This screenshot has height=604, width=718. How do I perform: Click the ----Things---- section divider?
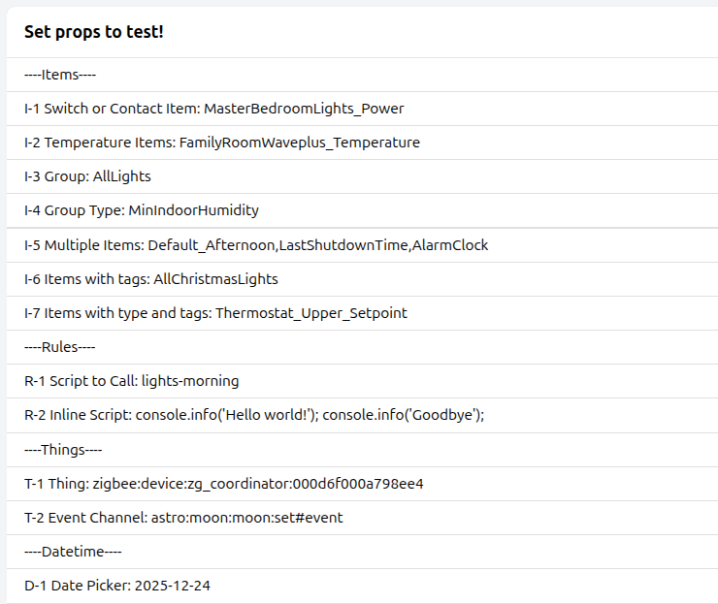tap(63, 450)
